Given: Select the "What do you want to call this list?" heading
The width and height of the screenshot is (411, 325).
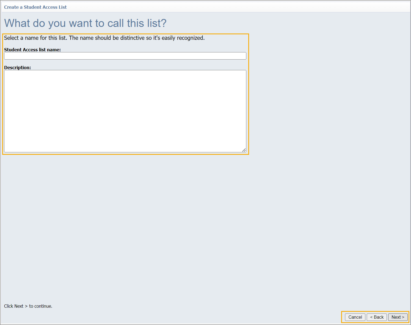Looking at the screenshot, I should [x=85, y=23].
